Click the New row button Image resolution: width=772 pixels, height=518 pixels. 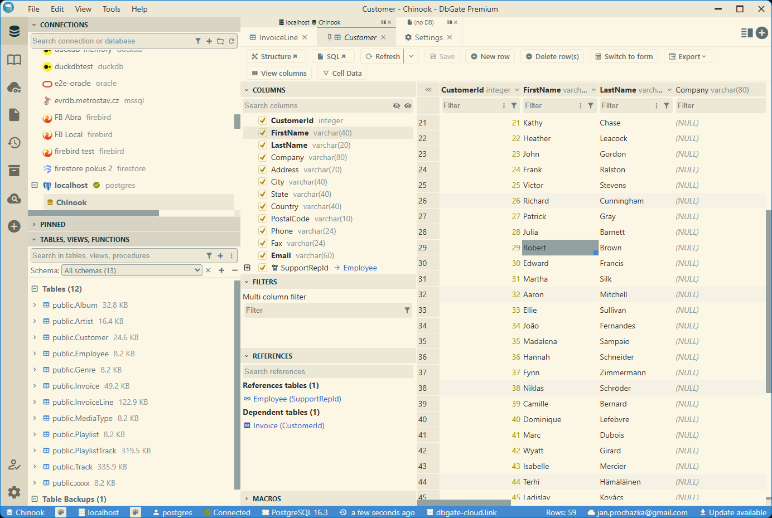(489, 56)
